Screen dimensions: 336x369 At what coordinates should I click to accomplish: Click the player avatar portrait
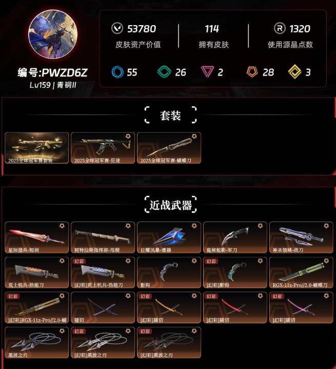(53, 34)
